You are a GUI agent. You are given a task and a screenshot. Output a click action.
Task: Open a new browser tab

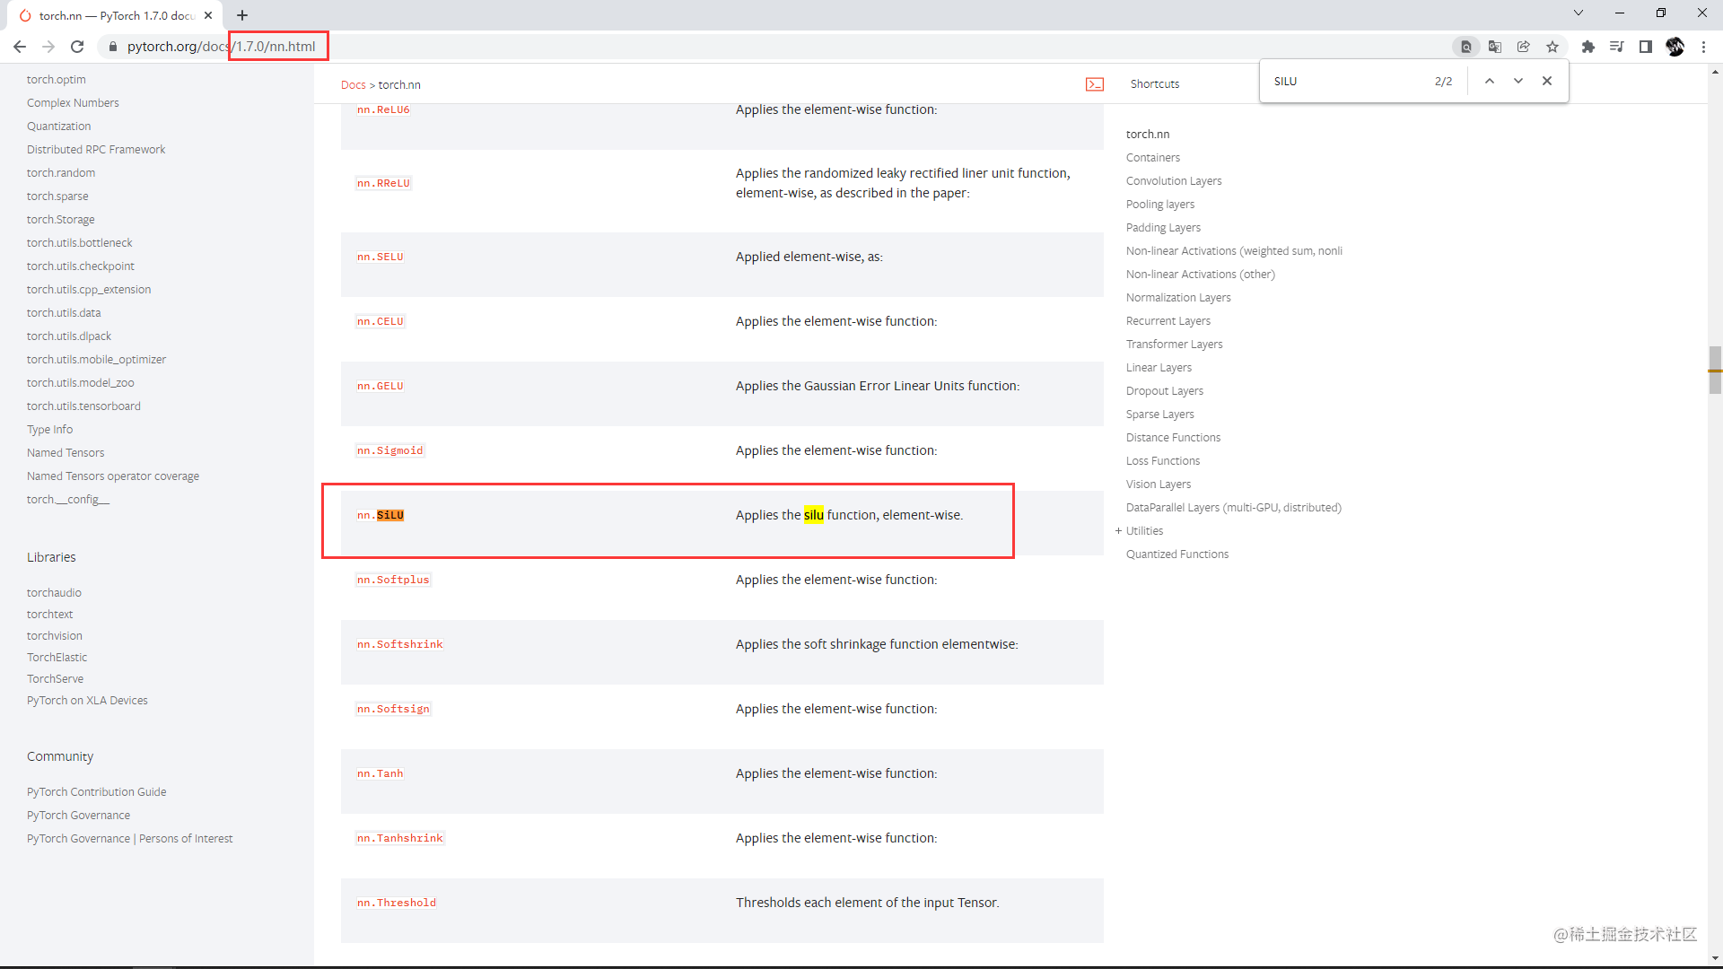242,15
